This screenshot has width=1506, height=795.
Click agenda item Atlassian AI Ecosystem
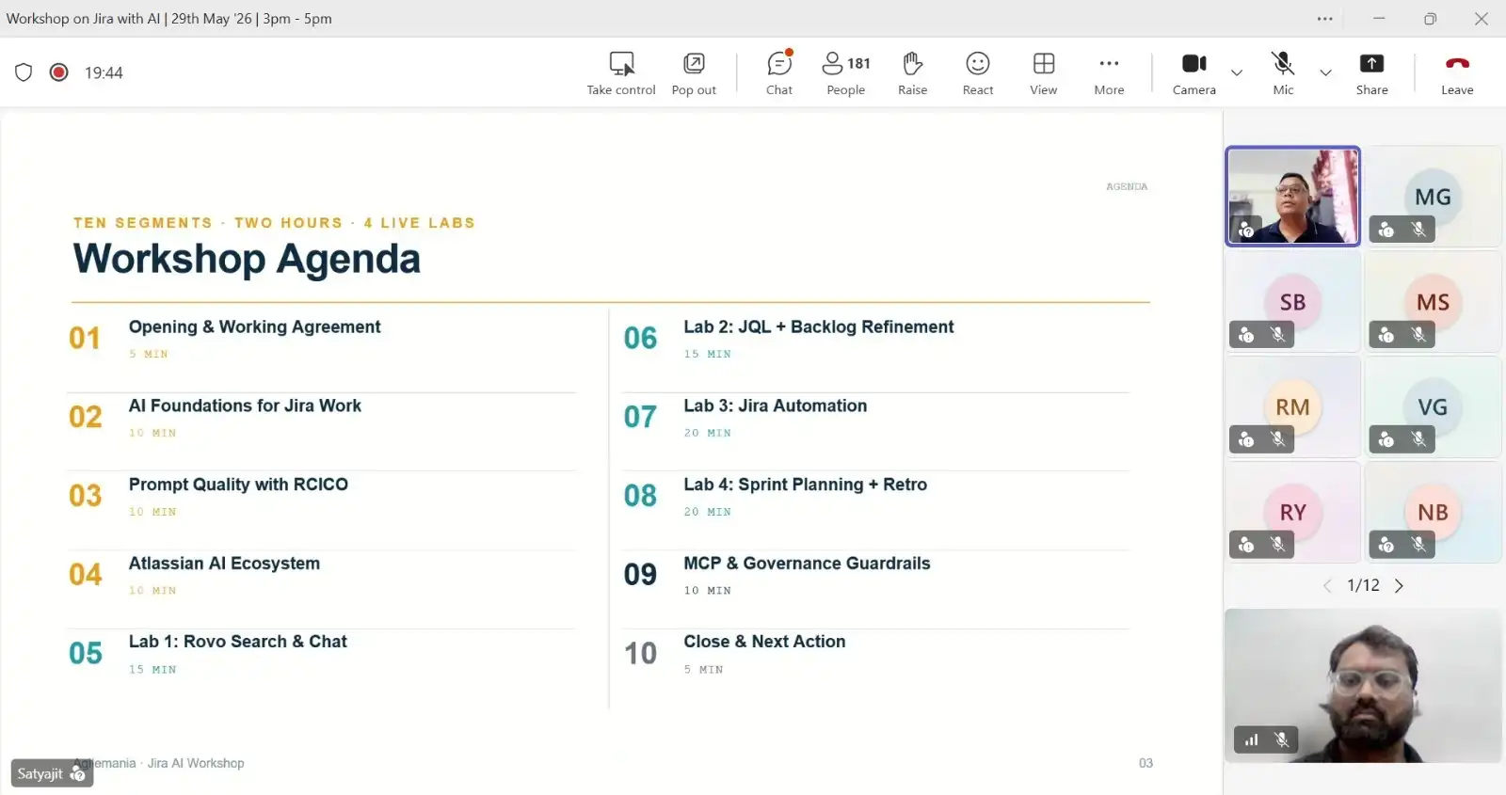[x=224, y=564]
